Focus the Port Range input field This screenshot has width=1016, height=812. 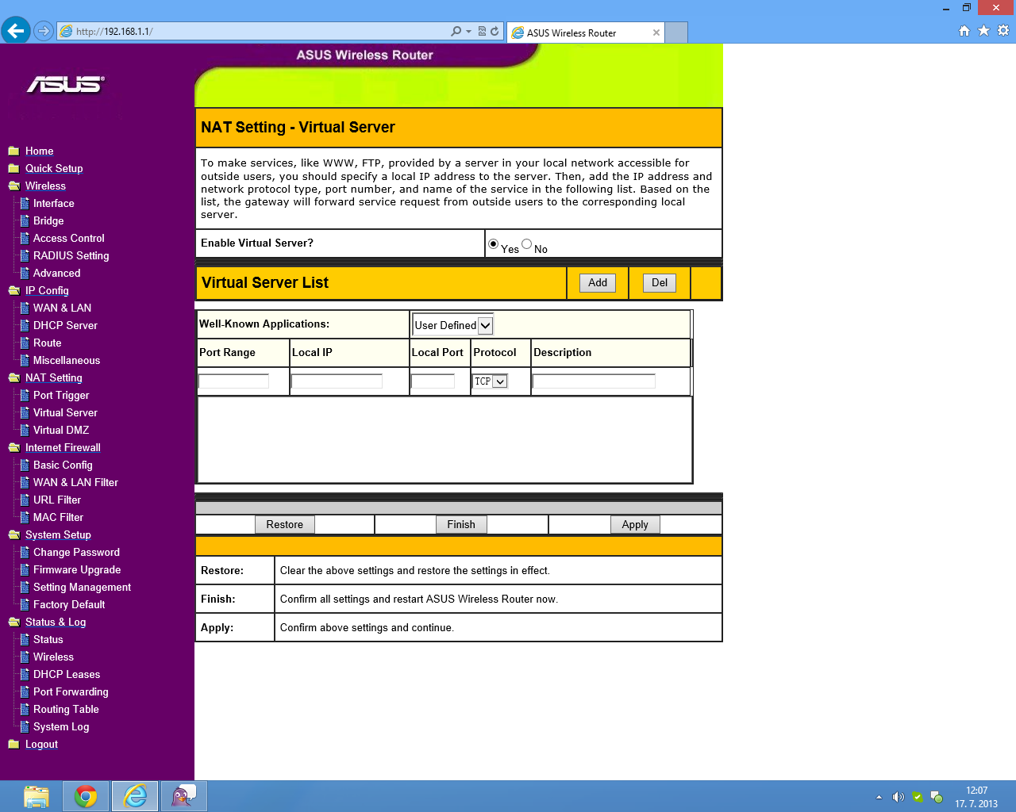233,381
